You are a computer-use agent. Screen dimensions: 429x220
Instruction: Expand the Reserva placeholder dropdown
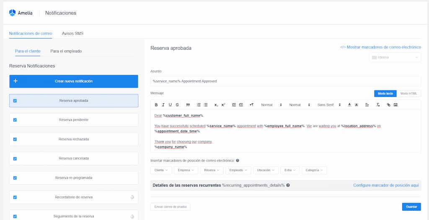click(x=212, y=170)
